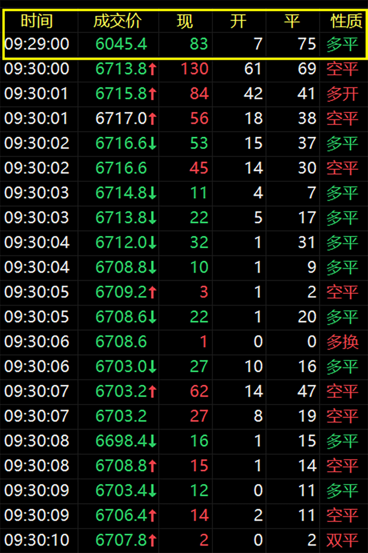Click the 时间 column header
Viewport: 368px width, 553px height.
click(x=37, y=21)
